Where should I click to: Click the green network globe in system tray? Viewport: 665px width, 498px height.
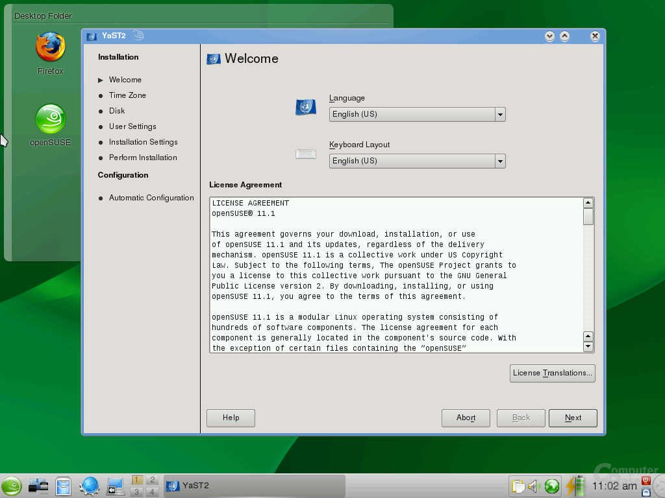[551, 486]
